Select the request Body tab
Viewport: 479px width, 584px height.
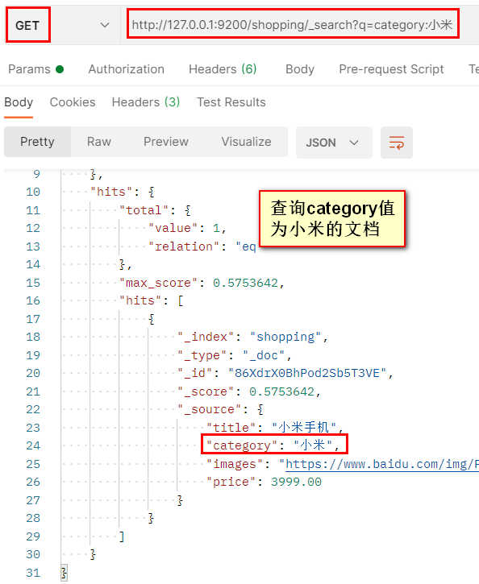coord(300,69)
